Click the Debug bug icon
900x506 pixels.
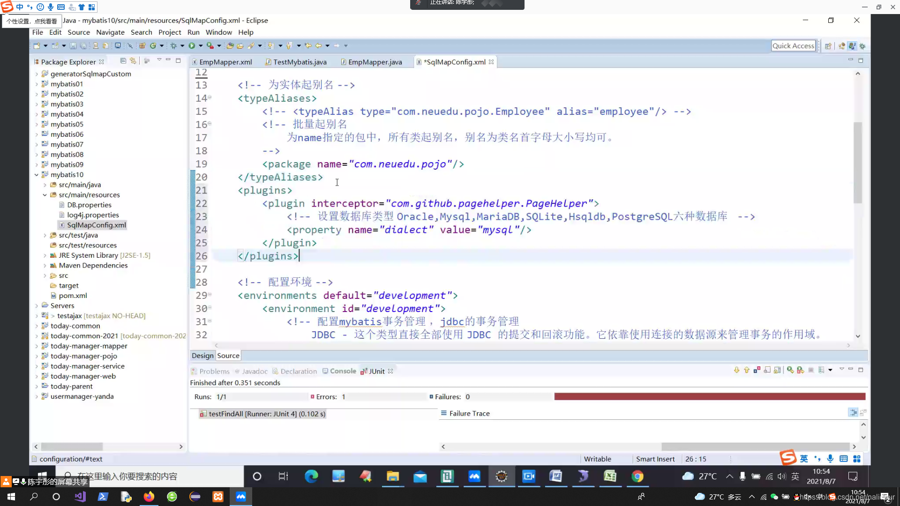173,45
